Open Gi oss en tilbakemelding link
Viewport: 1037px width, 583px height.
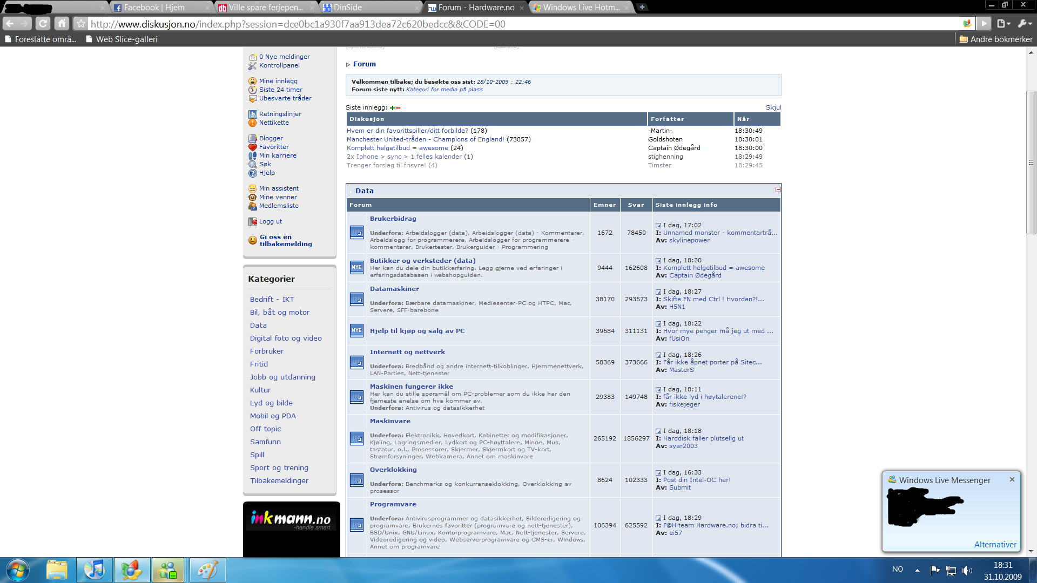coord(286,240)
